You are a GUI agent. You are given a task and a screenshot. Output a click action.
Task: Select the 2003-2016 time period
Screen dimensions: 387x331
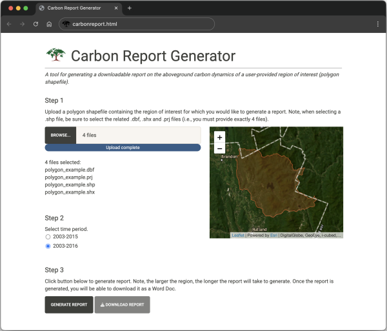coord(48,246)
